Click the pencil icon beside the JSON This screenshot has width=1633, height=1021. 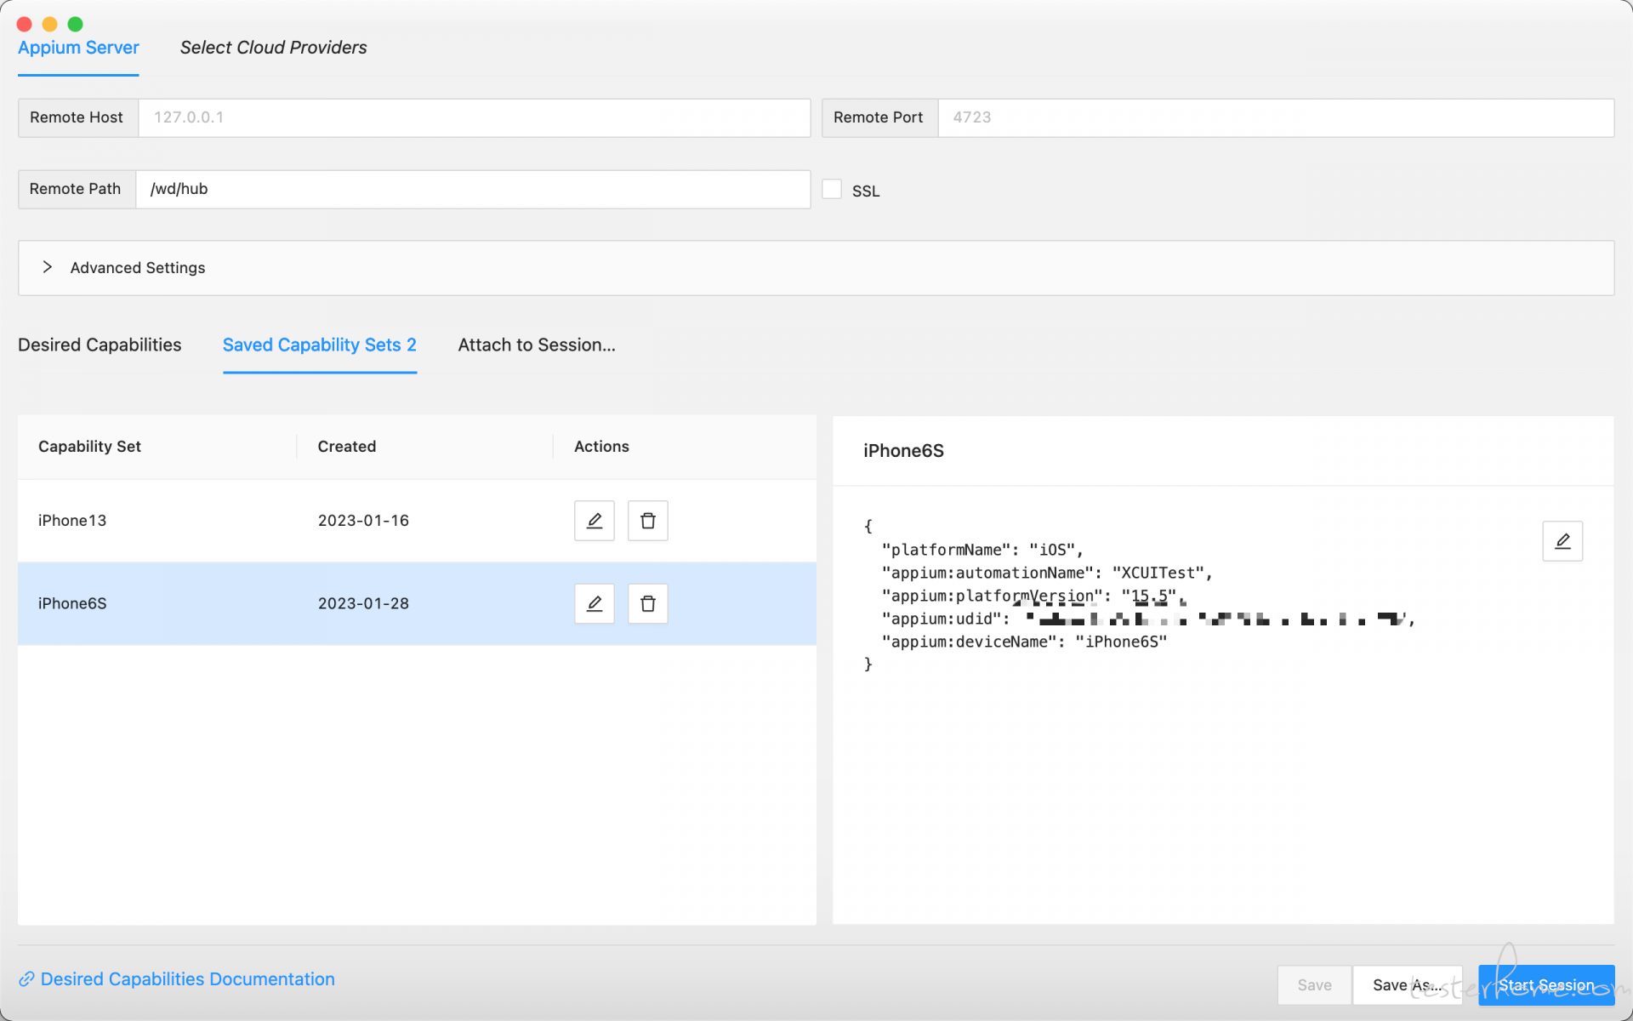[1562, 541]
